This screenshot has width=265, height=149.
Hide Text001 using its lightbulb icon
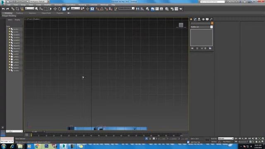coord(10,70)
